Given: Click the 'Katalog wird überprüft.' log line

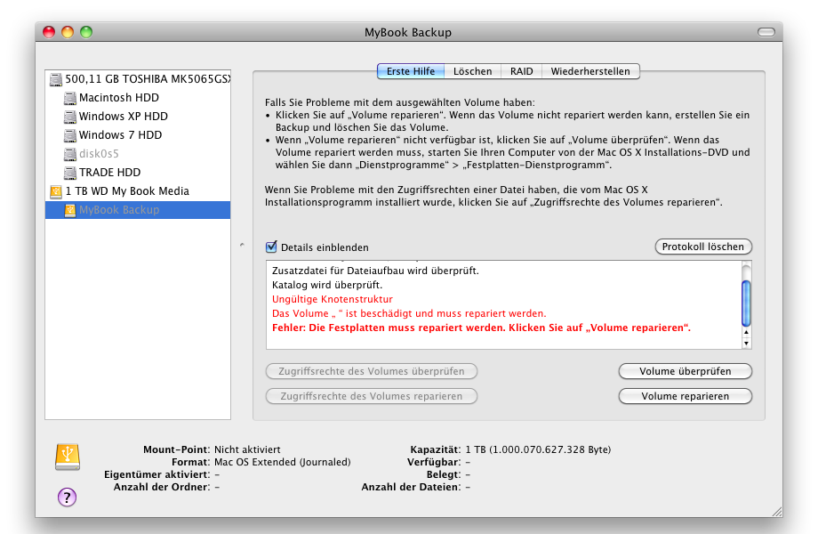Looking at the screenshot, I should [x=327, y=285].
